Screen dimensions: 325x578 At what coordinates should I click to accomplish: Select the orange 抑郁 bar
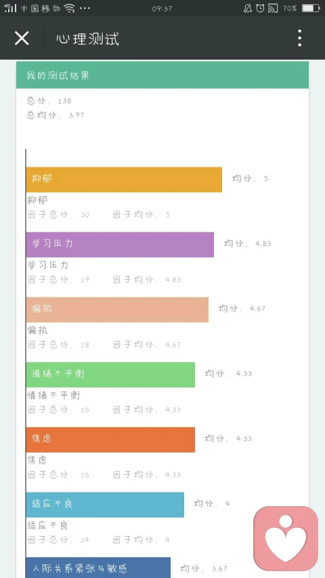click(124, 180)
